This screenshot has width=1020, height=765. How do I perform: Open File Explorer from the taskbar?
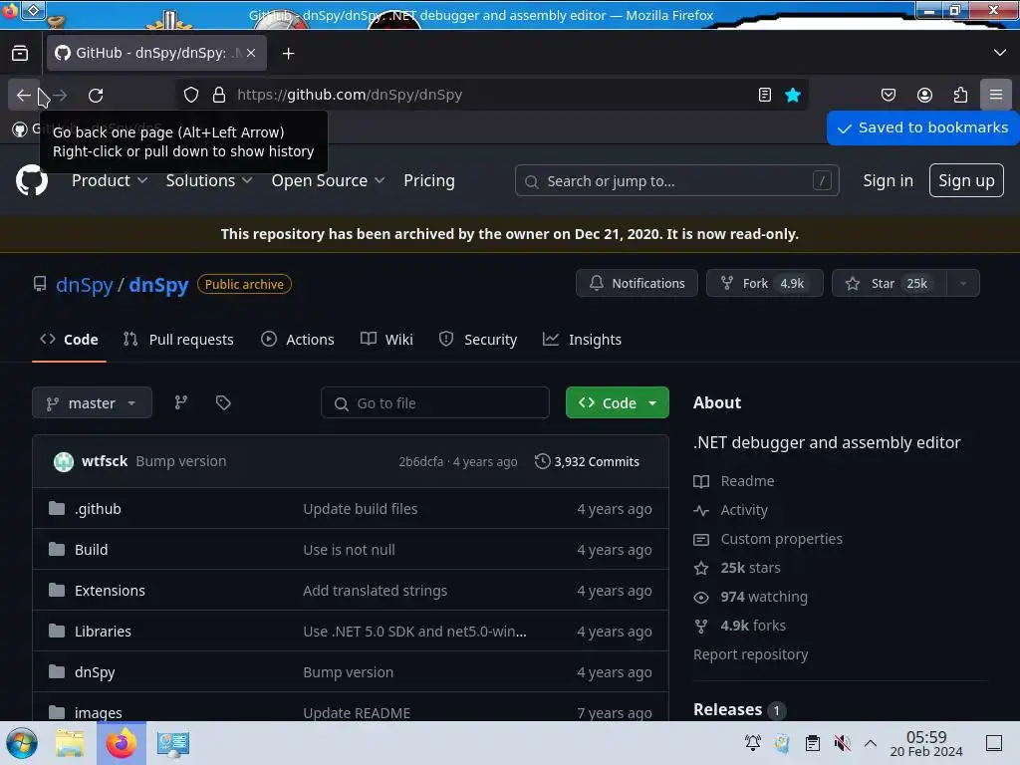[x=69, y=743]
